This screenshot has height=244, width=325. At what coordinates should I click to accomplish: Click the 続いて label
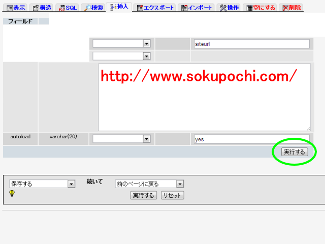pos(95,181)
